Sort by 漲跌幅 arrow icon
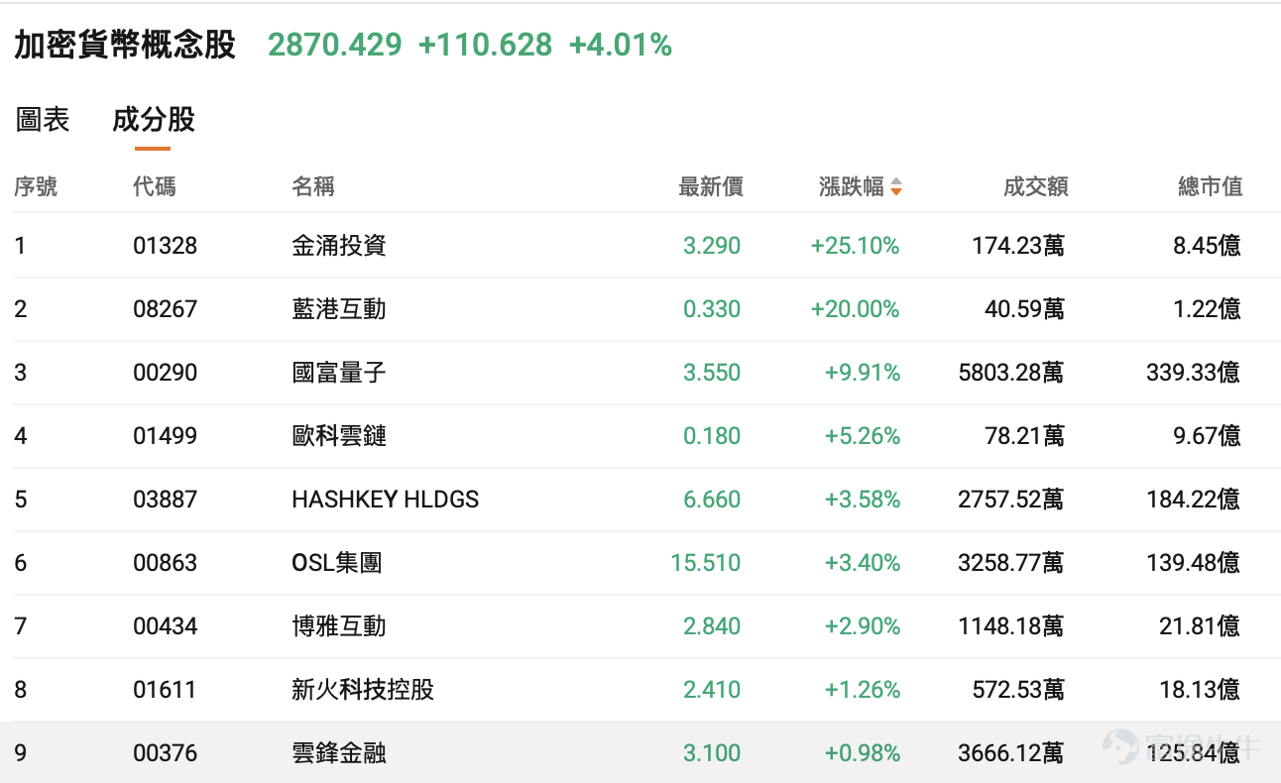 896,186
